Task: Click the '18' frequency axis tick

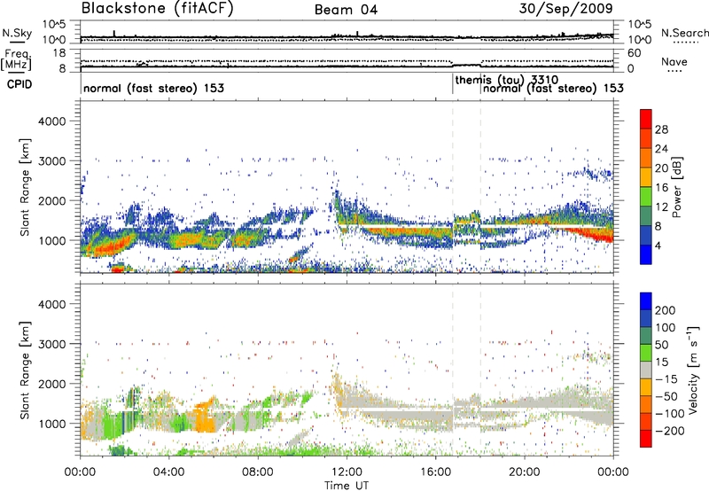Action: point(59,53)
